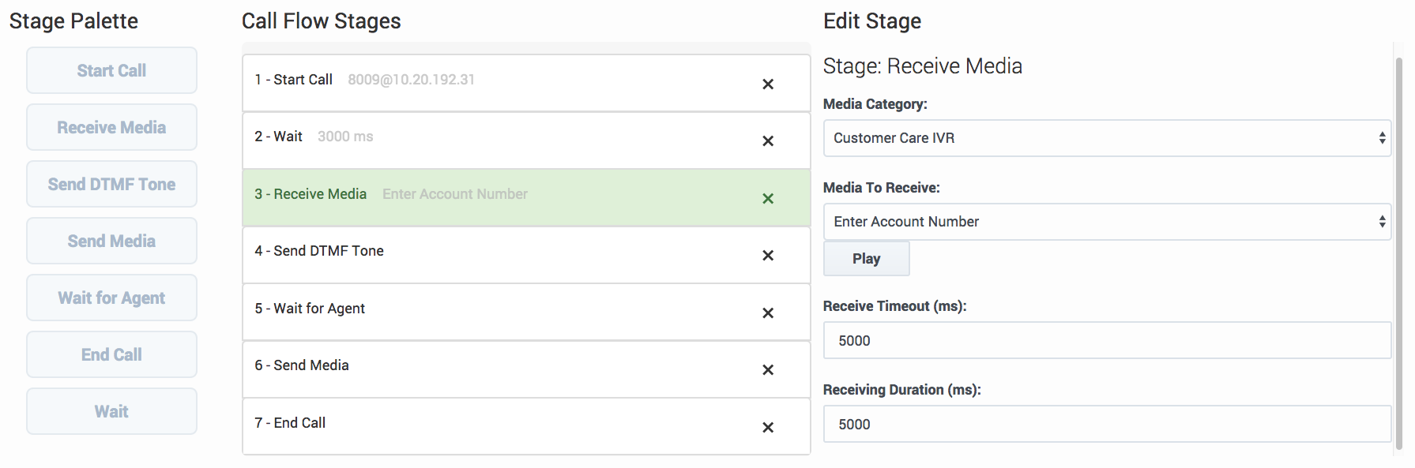This screenshot has height=468, width=1415.
Task: Remove the End Call stage
Action: pos(767,428)
